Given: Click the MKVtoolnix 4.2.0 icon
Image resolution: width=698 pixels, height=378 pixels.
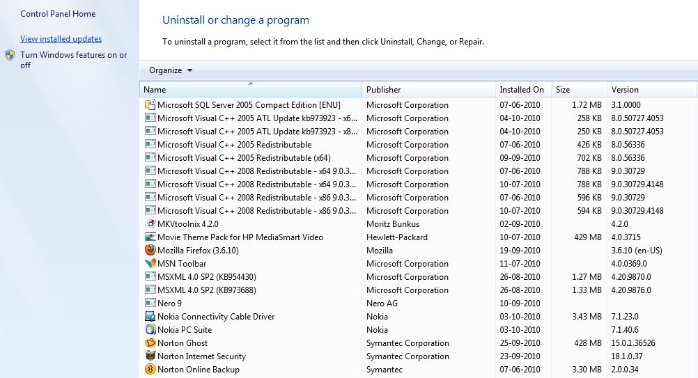Looking at the screenshot, I should coord(150,224).
